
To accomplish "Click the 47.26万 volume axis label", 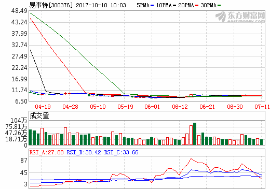I will click(x=16, y=133).
